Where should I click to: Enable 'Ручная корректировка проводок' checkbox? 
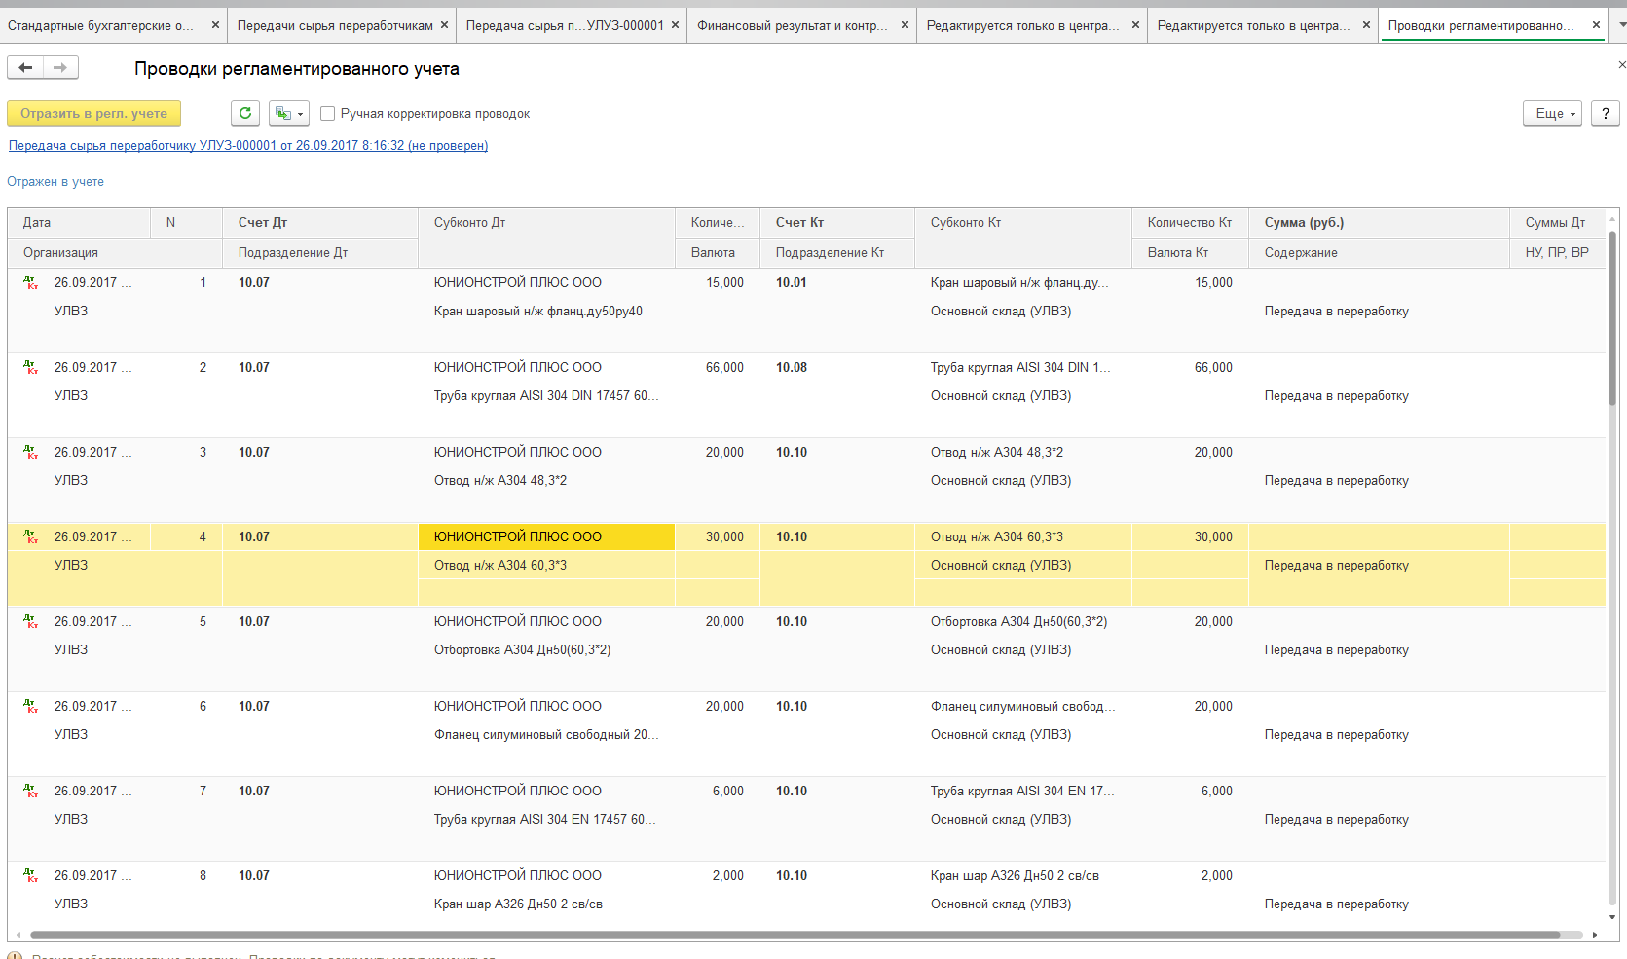click(x=328, y=114)
